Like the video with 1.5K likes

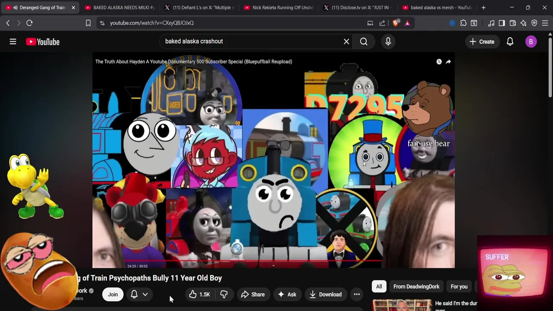point(199,295)
